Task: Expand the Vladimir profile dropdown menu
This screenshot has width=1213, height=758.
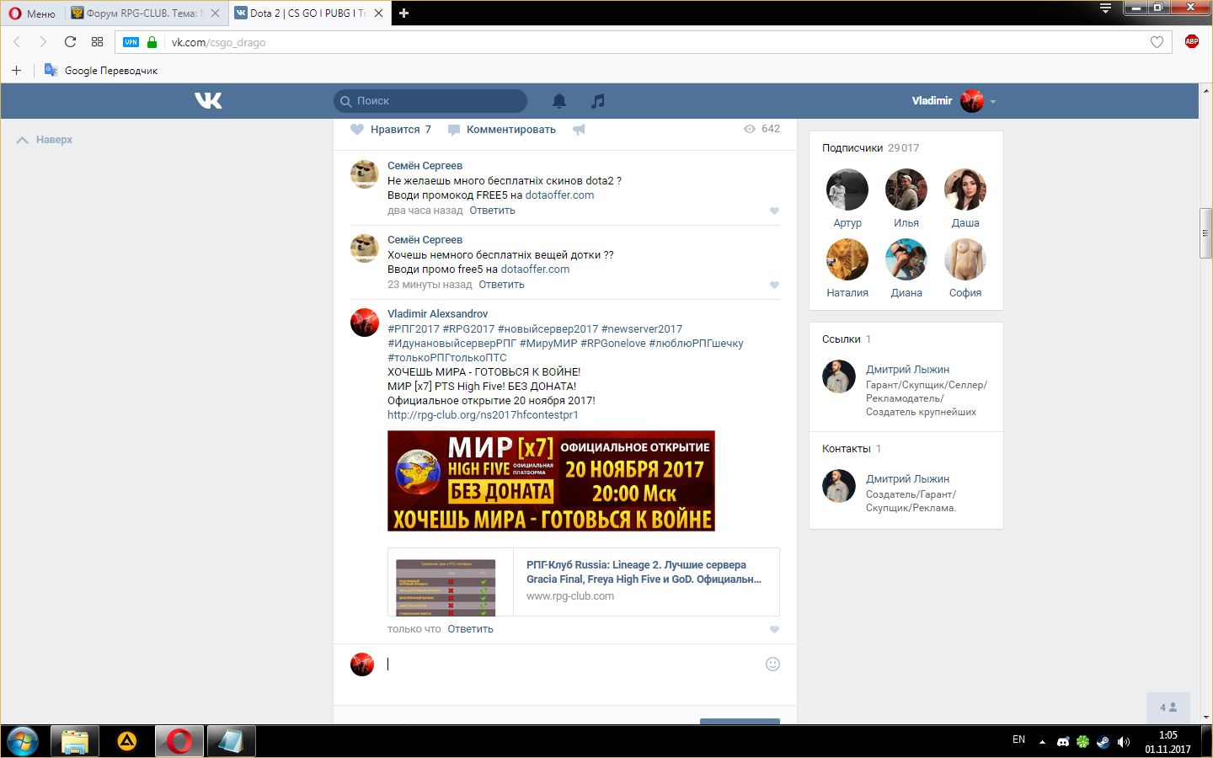Action: tap(993, 101)
